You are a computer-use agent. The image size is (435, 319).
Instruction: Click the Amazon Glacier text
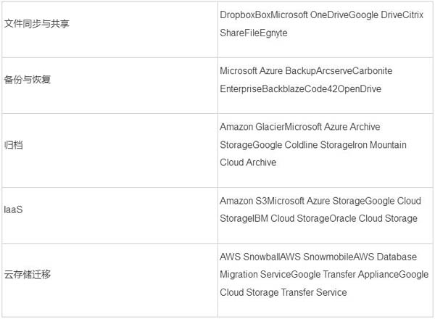(x=252, y=126)
